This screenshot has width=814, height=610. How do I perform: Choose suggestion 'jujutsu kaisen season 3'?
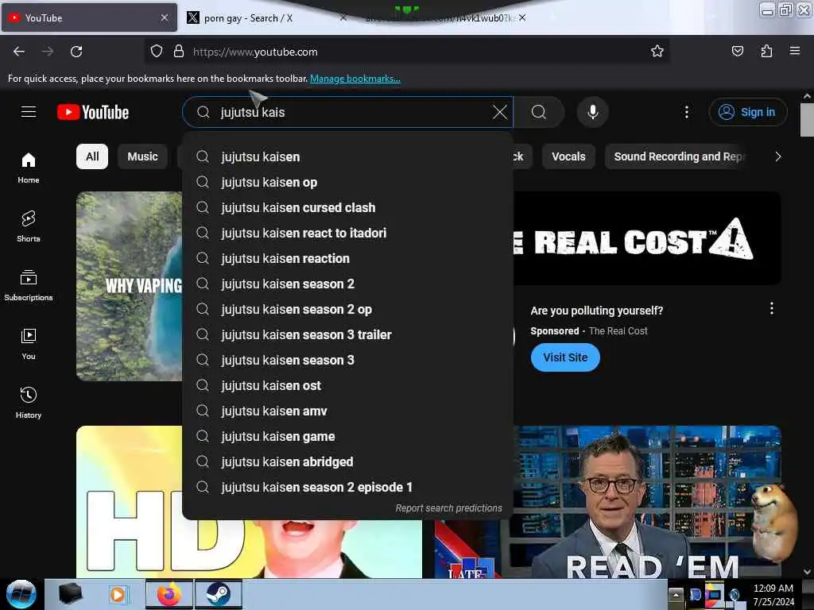(x=348, y=360)
